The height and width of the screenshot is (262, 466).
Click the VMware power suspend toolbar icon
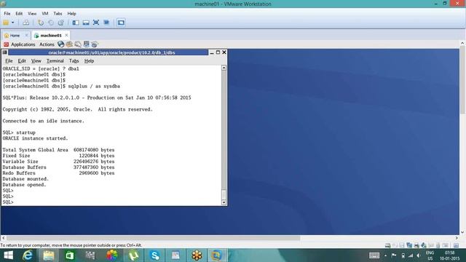pos(6,23)
